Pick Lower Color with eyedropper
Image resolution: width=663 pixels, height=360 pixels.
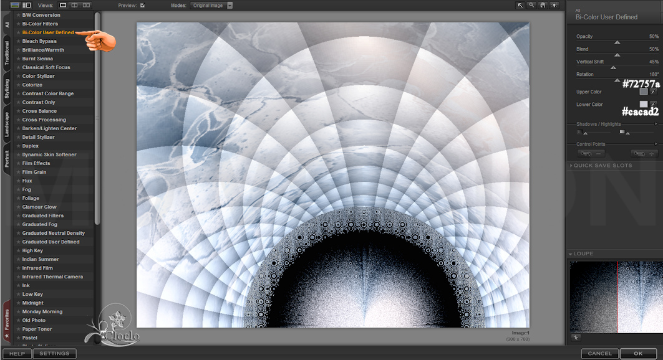[x=653, y=104]
